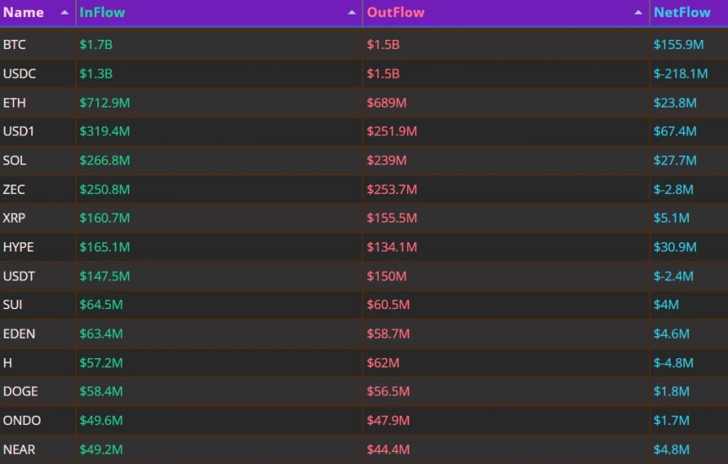This screenshot has height=464, width=728.
Task: Open the BTC row
Action: (364, 45)
